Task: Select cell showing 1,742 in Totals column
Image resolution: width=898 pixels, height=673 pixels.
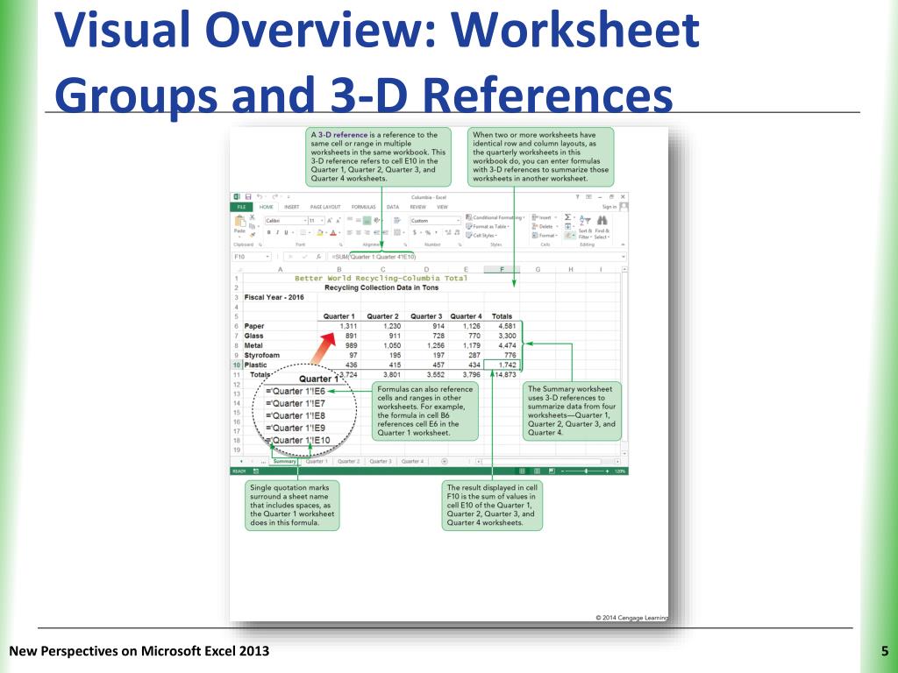Action: pos(502,365)
